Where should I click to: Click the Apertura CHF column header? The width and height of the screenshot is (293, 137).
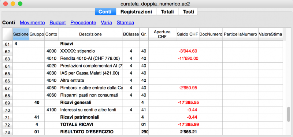point(162,34)
